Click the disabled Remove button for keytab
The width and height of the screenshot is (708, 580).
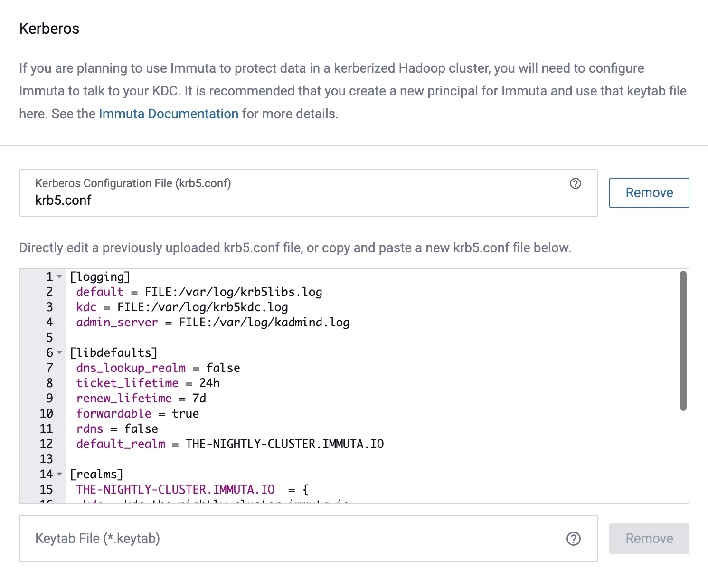click(x=649, y=539)
